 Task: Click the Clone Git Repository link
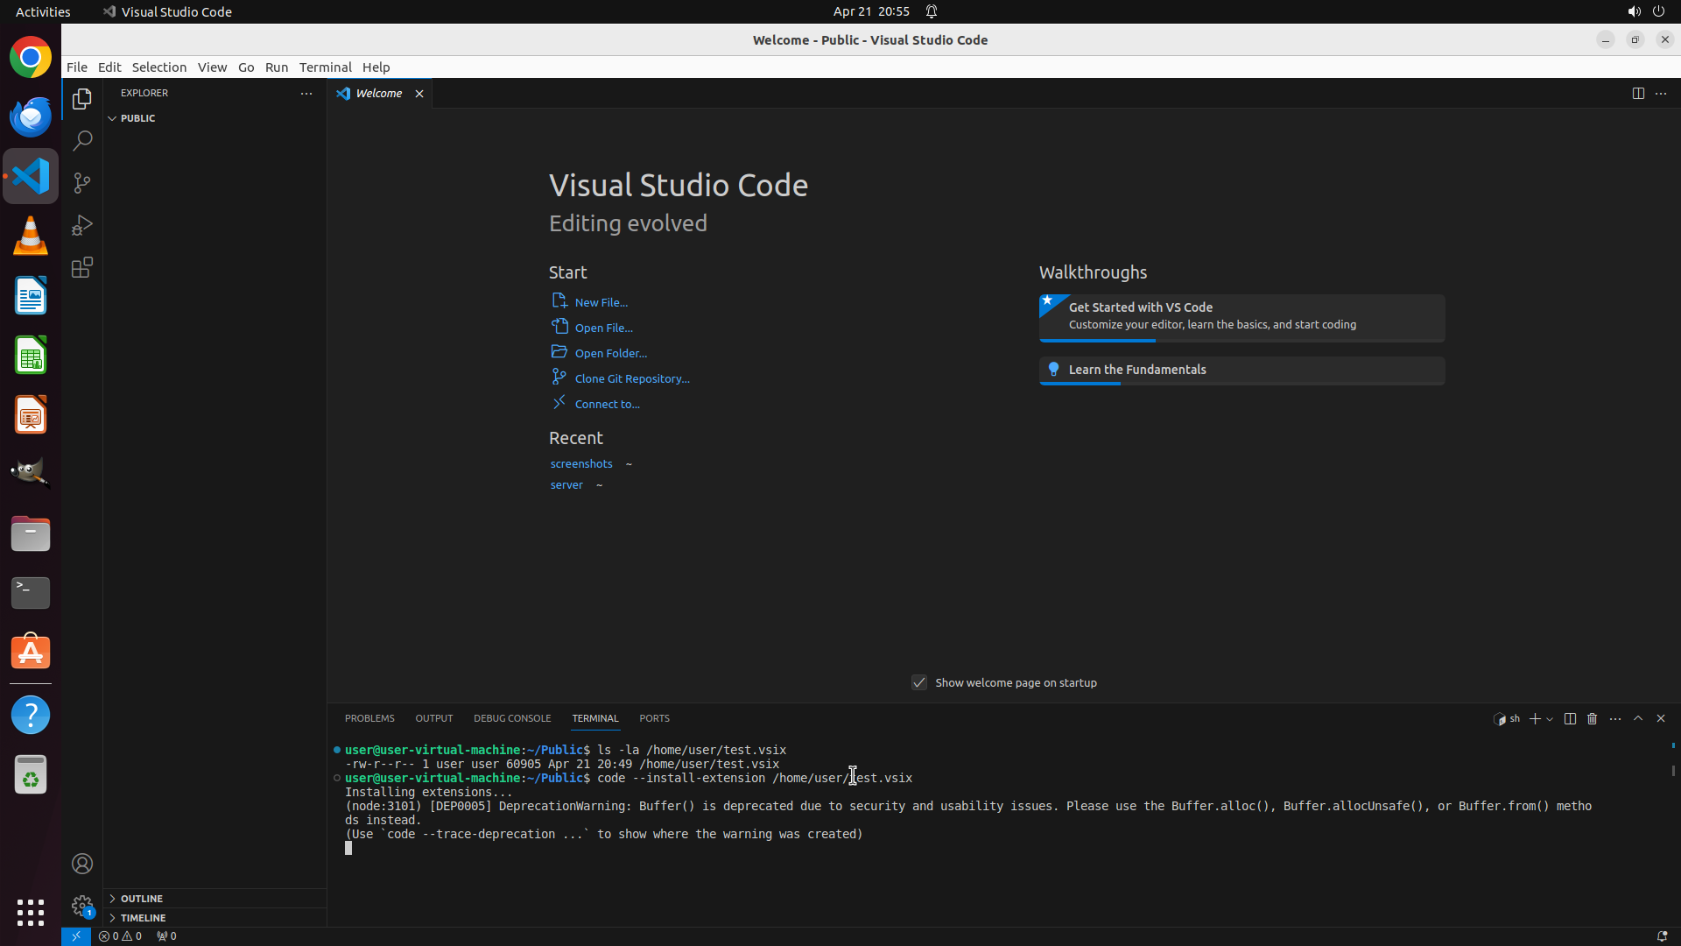point(631,378)
